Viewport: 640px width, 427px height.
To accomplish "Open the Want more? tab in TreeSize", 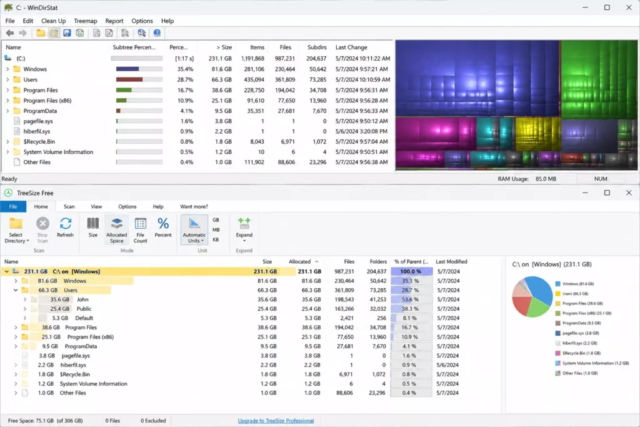I will tap(194, 206).
